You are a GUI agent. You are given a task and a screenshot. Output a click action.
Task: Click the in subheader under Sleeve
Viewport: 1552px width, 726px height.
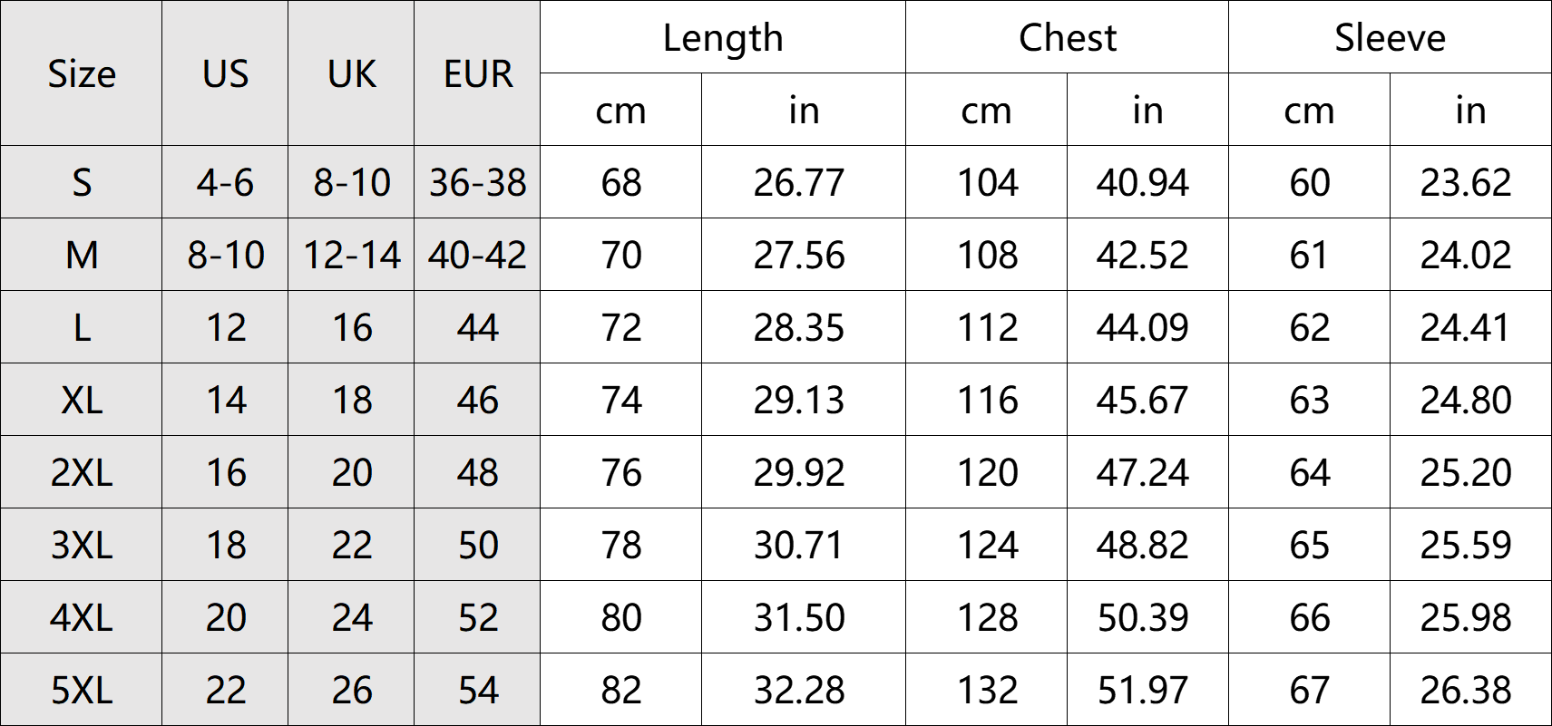[1470, 111]
